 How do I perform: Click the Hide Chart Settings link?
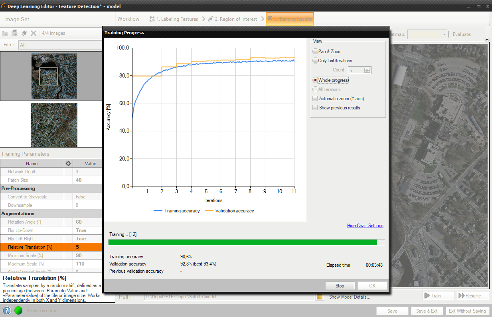click(365, 226)
